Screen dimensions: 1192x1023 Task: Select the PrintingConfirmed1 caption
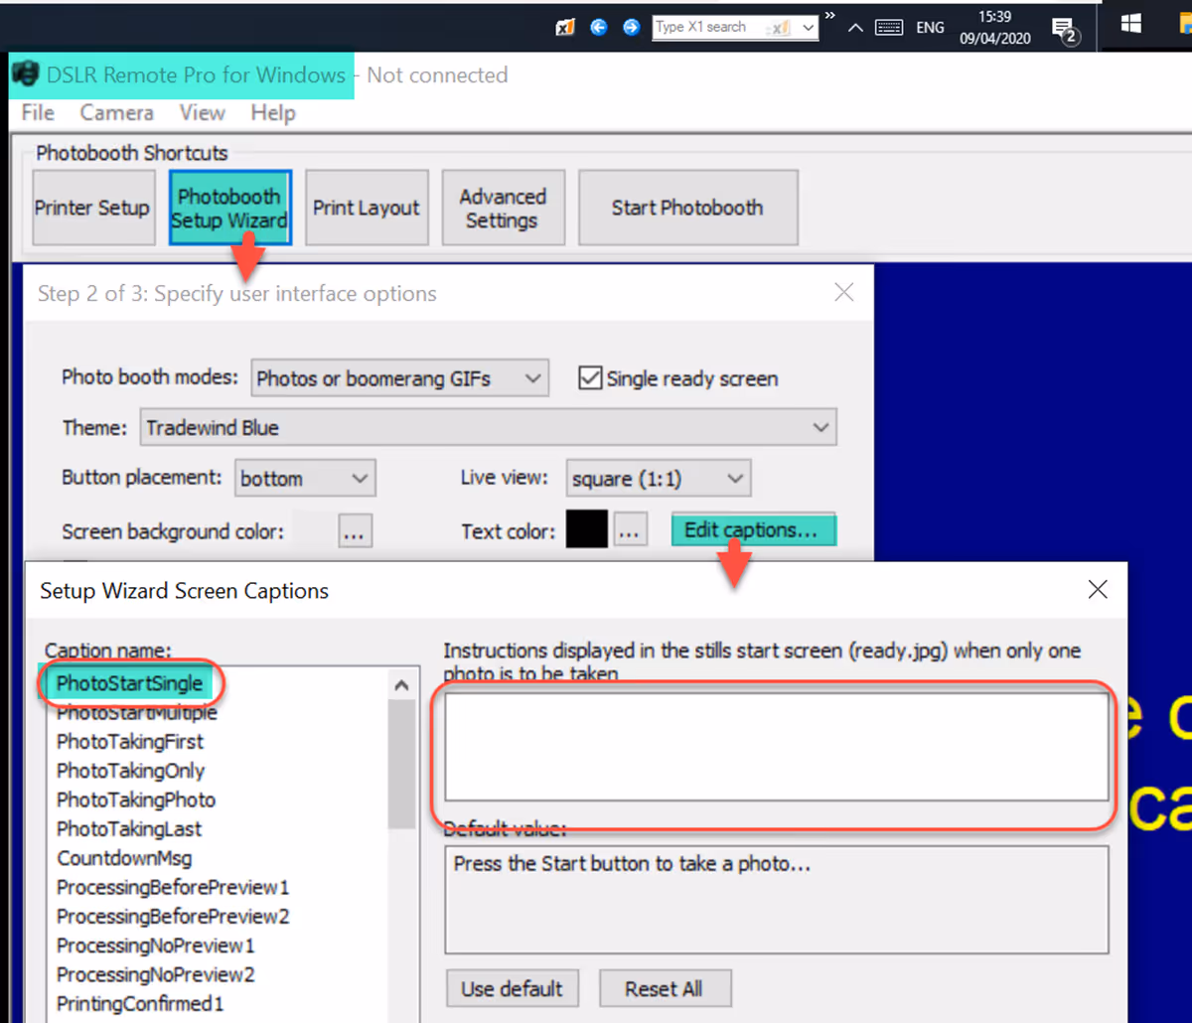140,1003
